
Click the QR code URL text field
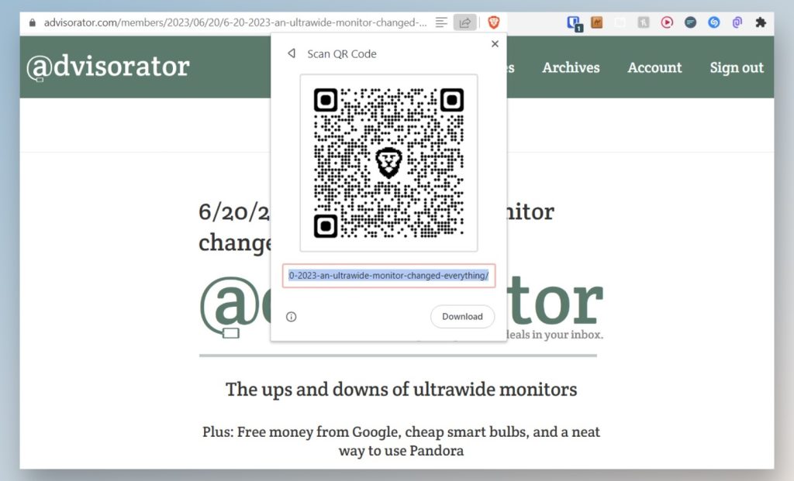388,276
